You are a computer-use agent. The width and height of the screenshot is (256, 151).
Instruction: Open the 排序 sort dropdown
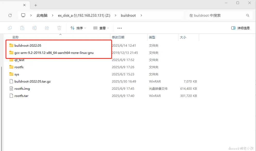tap(78, 28)
